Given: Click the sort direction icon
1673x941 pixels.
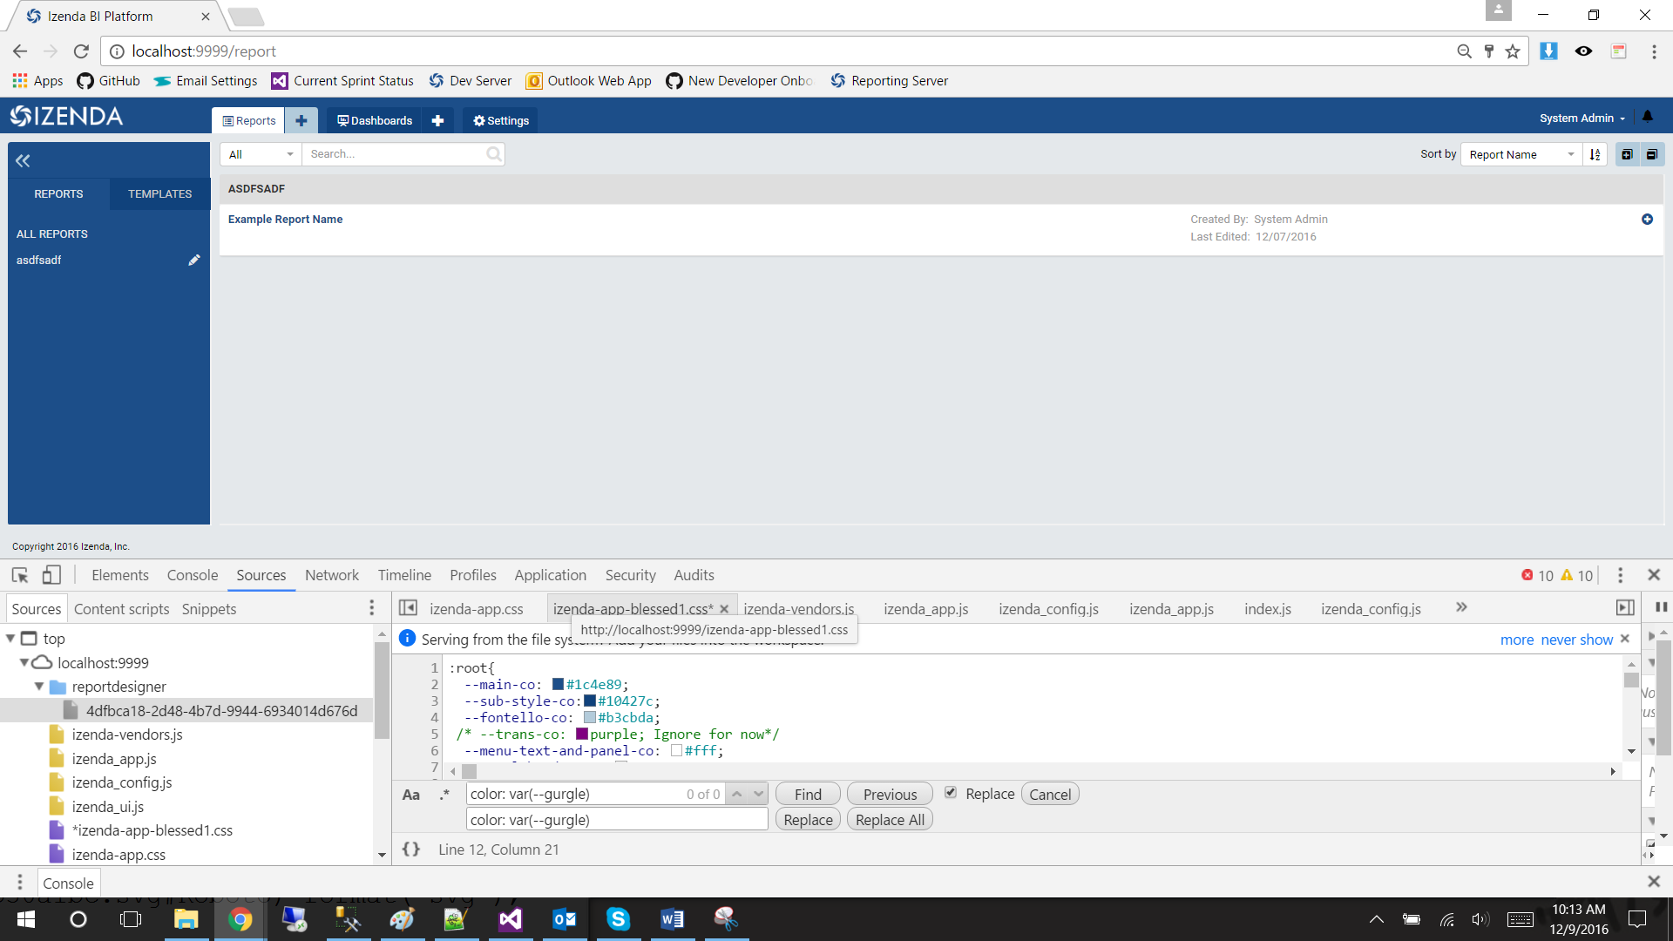Looking at the screenshot, I should click(x=1595, y=154).
